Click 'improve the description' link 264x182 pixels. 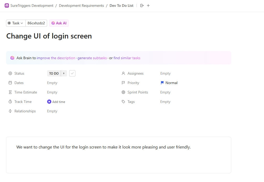click(56, 58)
